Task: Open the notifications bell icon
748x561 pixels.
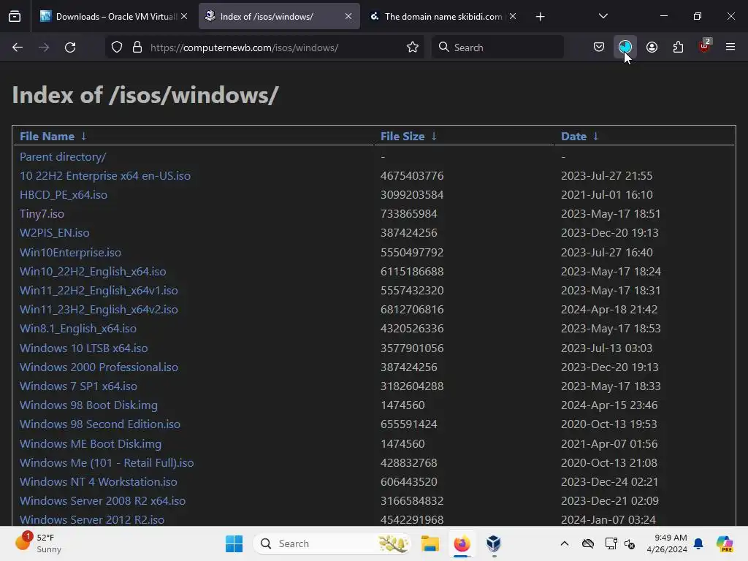Action: (699, 543)
